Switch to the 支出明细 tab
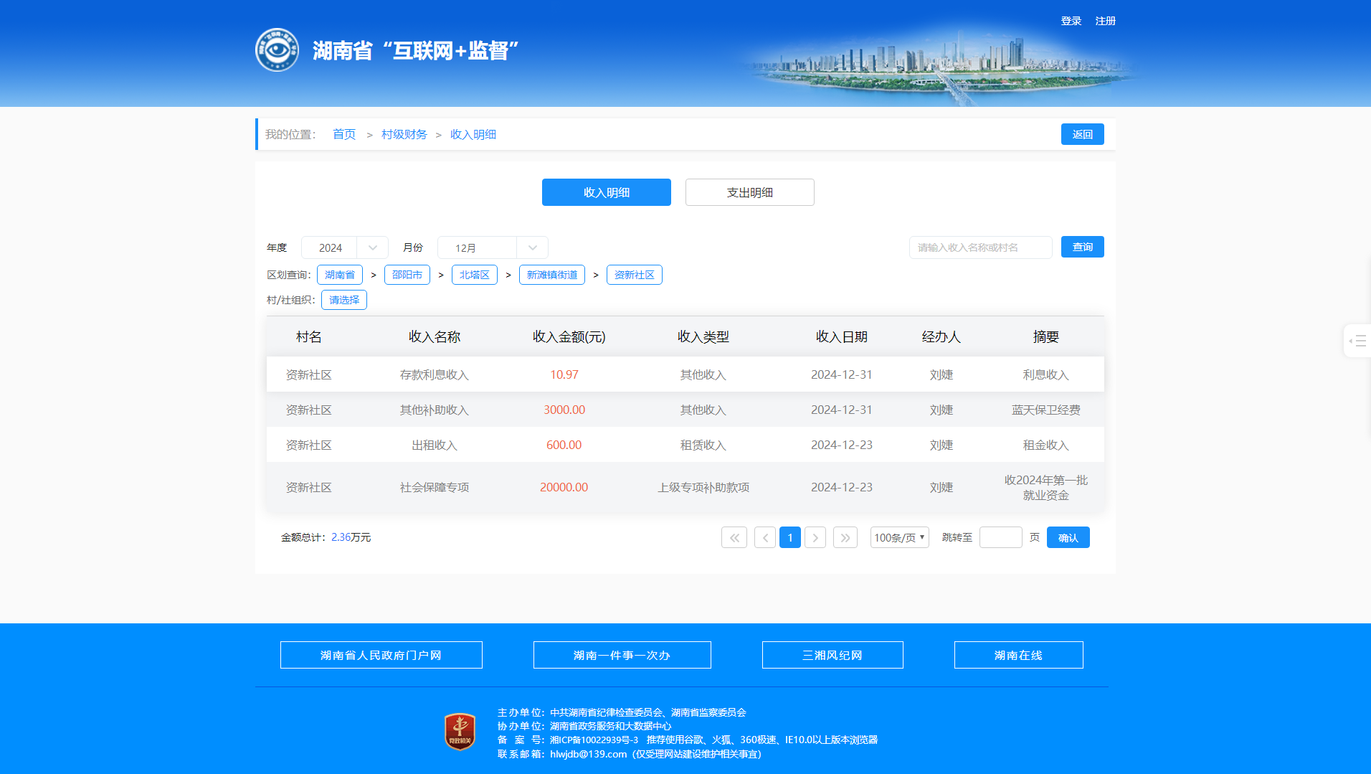The image size is (1371, 774). click(x=749, y=192)
